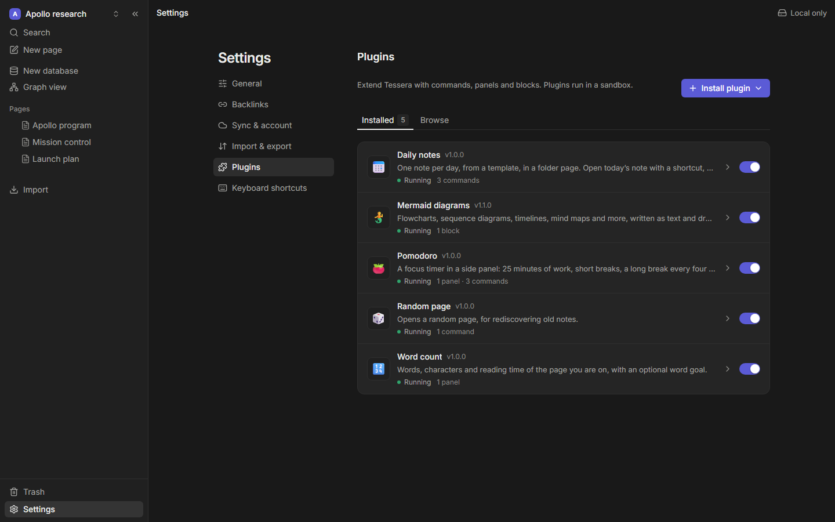Viewport: 835px width, 522px height.
Task: Click the Mission control page icon
Action: pyautogui.click(x=26, y=142)
